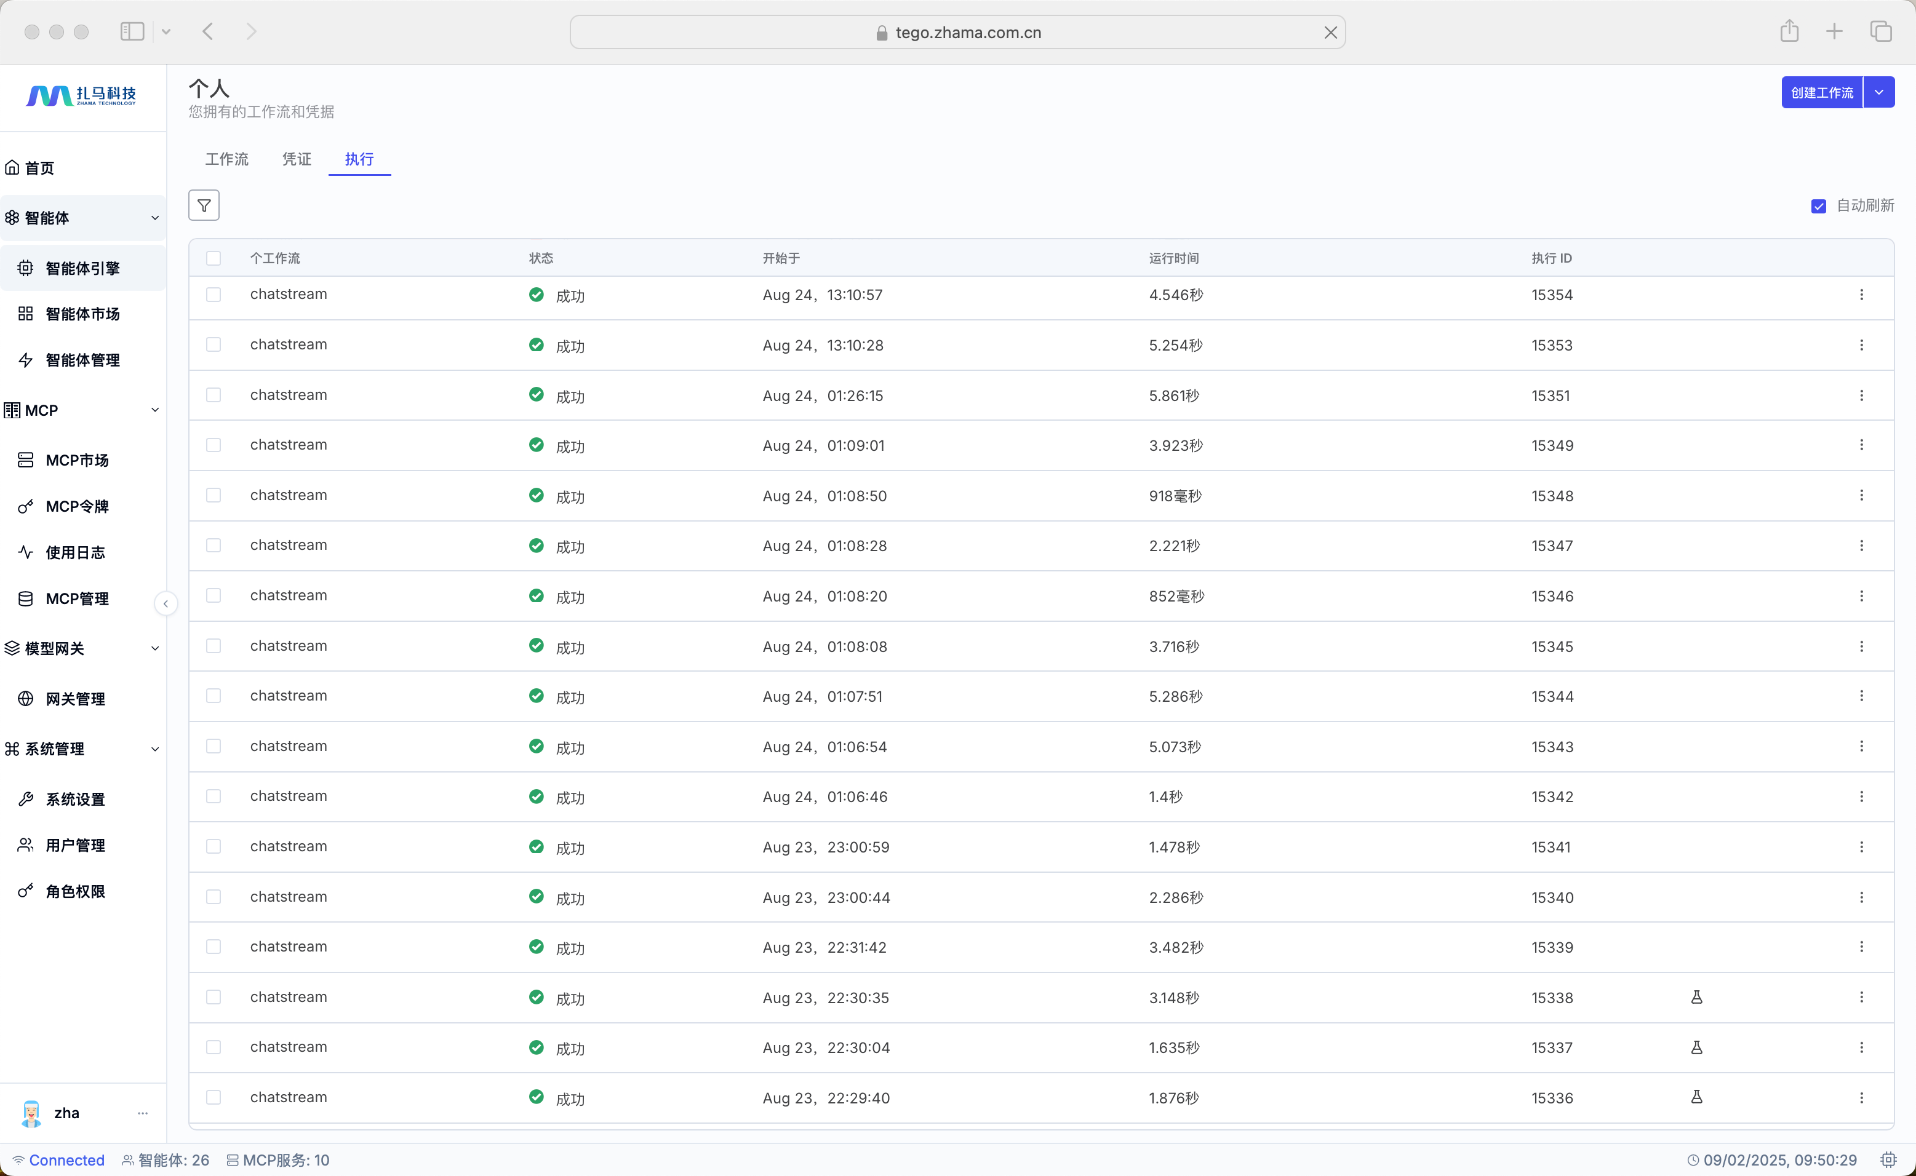Switch to the 工作流 tab
1916x1176 pixels.
point(226,159)
